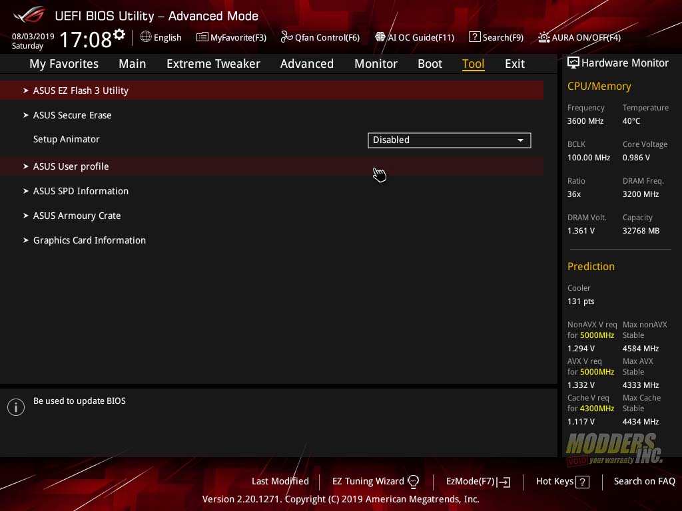The width and height of the screenshot is (682, 511).
Task: Show Hot Keys
Action: (x=563, y=482)
